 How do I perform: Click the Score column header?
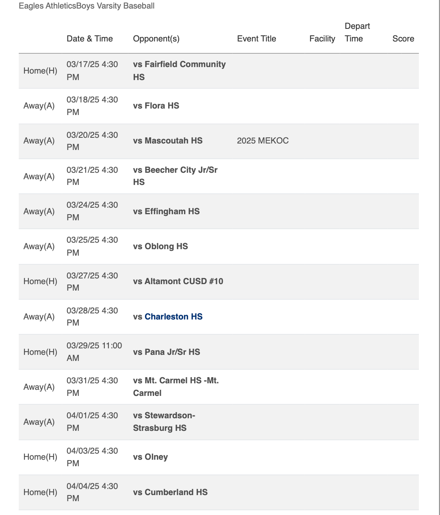pos(403,39)
